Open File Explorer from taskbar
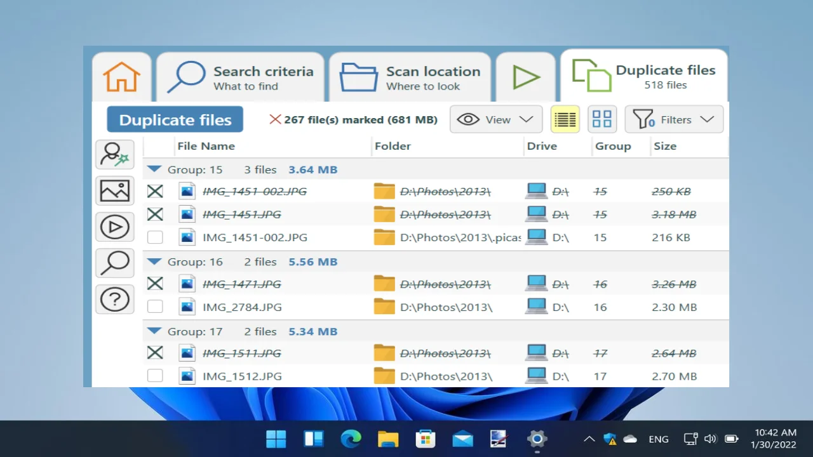 (x=388, y=439)
